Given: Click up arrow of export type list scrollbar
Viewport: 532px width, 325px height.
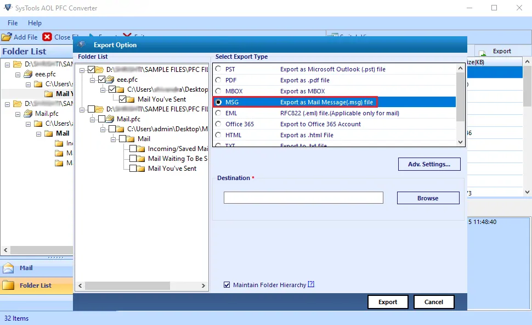Looking at the screenshot, I should point(460,68).
